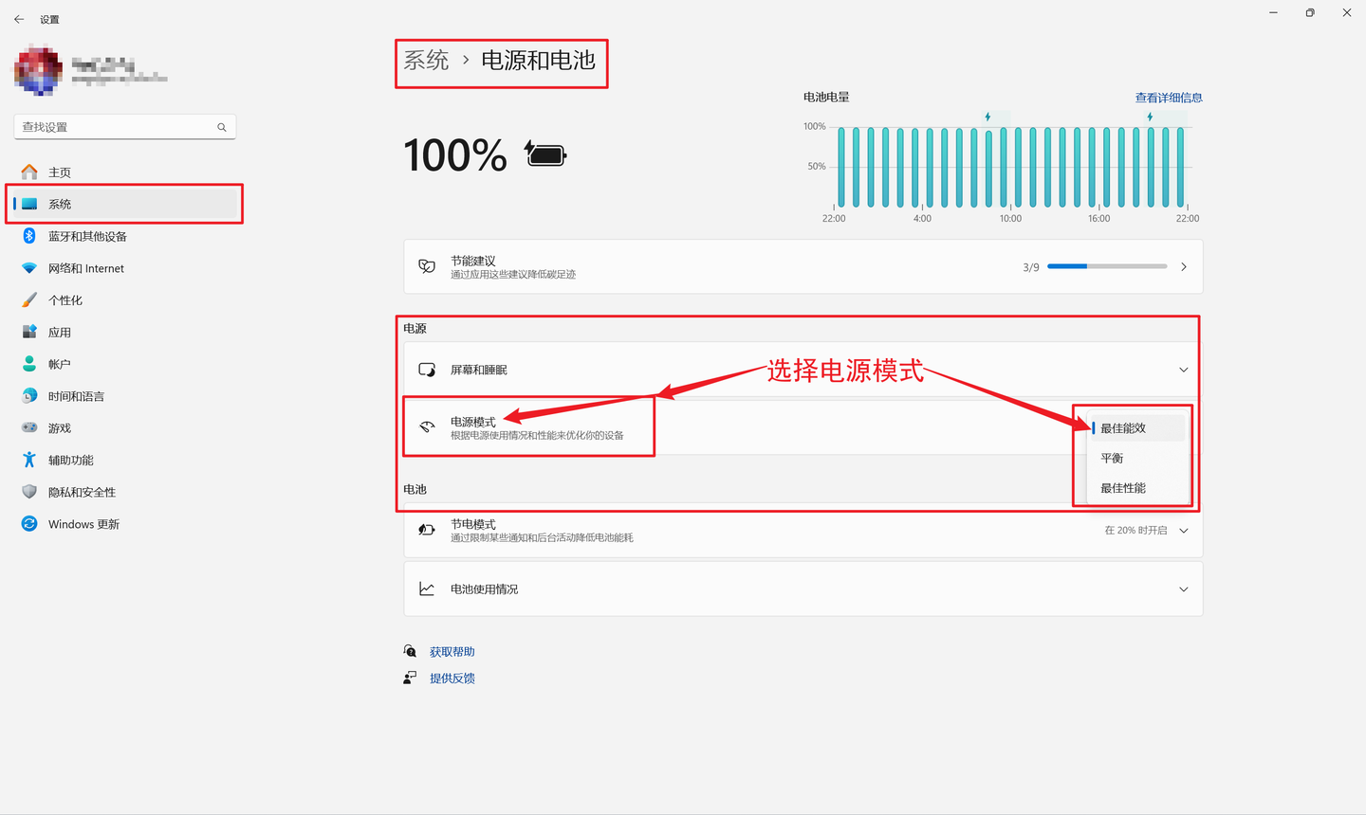Screen dimensions: 1366x815
Task: Close the 设置 window
Action: 1347,13
